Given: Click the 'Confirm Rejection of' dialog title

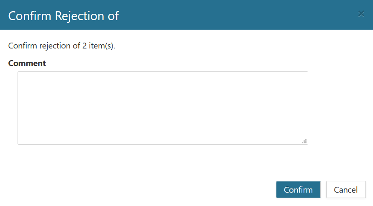Looking at the screenshot, I should 64,16.
